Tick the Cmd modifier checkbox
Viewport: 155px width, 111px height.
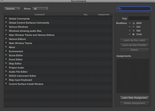pos(130,34)
